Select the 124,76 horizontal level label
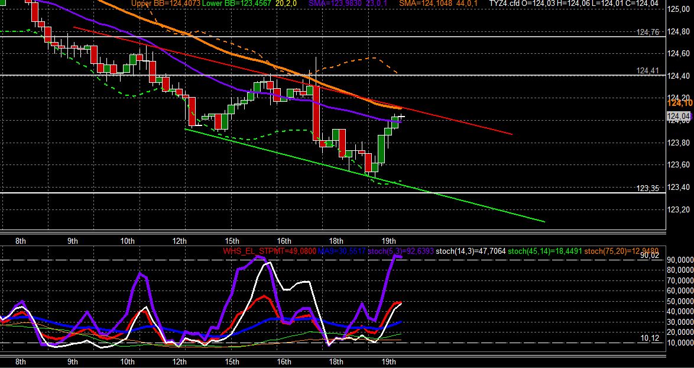 pos(647,32)
